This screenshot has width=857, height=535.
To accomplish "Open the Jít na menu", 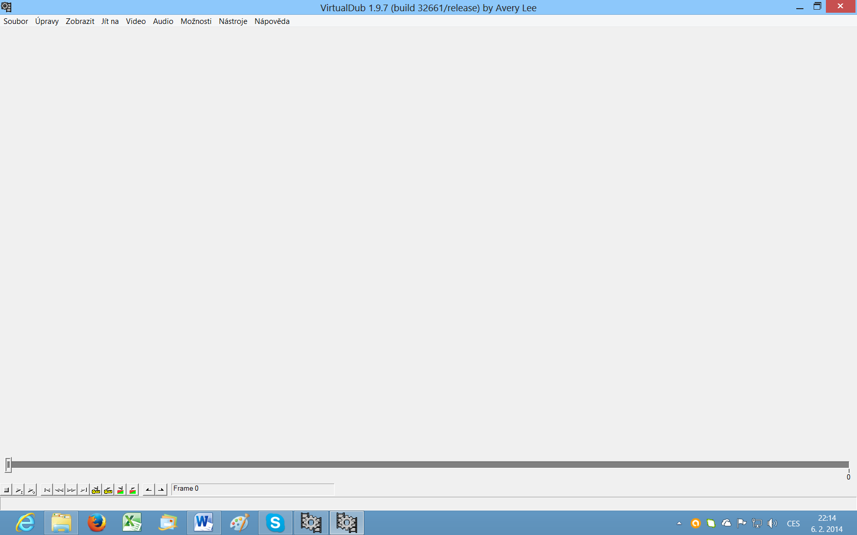I will 110,21.
